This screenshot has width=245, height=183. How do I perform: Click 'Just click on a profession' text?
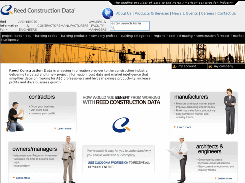tap(108, 163)
